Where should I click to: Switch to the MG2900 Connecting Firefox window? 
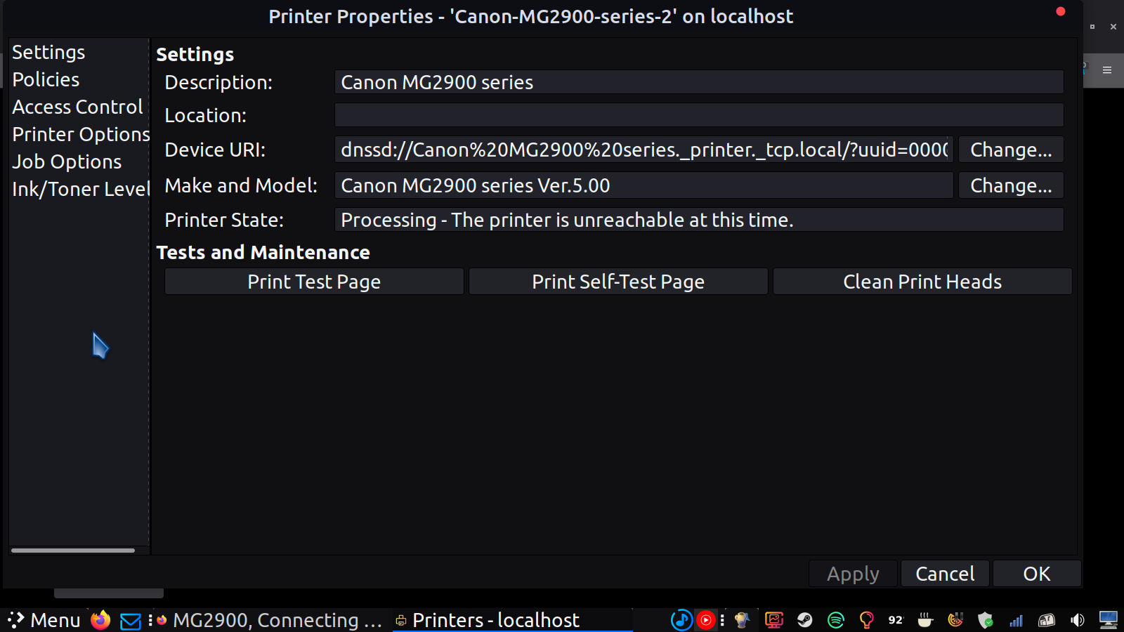(x=270, y=620)
